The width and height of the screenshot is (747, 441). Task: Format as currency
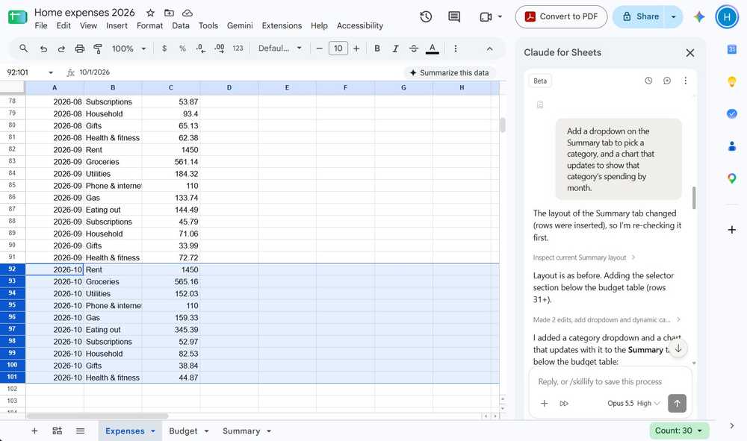(164, 49)
